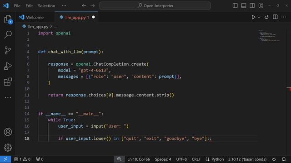This screenshot has width=291, height=163.
Task: Open the Selection menu
Action: (x=46, y=6)
